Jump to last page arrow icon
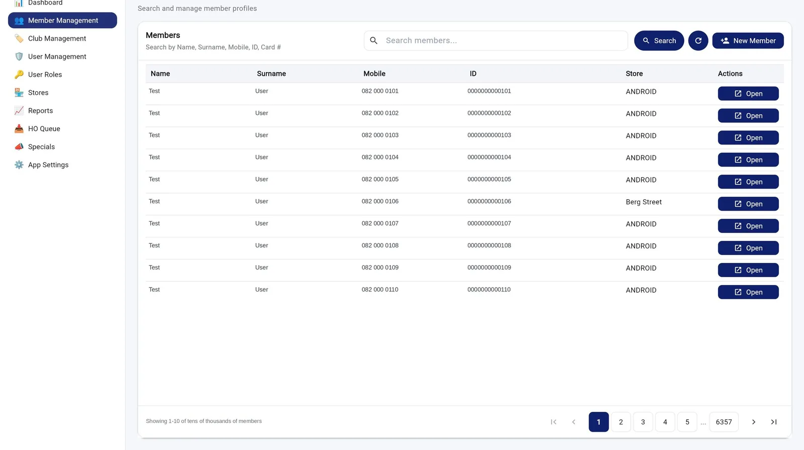 (774, 422)
